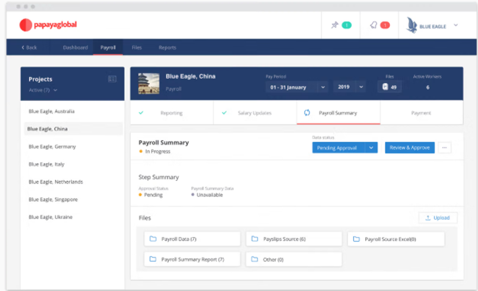The width and height of the screenshot is (478, 291).
Task: Open the Payroll Summary Report (7) folder
Action: coord(192,259)
